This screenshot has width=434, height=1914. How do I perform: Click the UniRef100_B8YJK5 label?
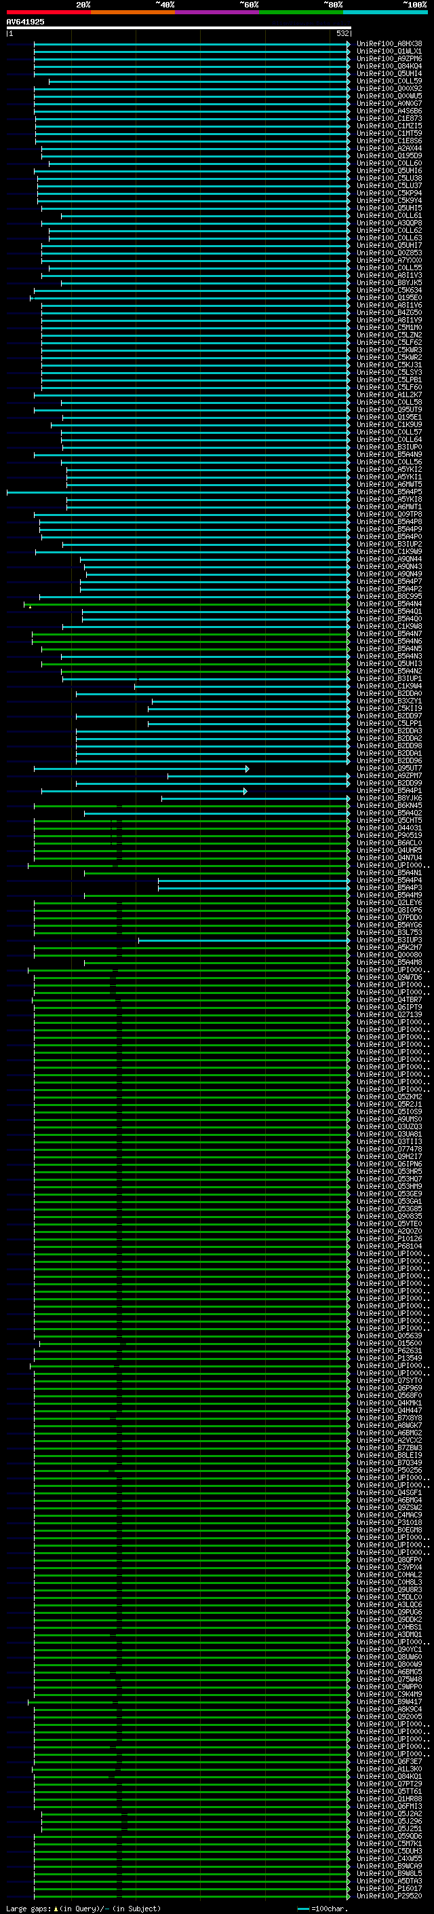389,283
